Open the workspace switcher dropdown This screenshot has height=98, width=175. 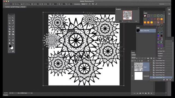click(x=165, y=4)
